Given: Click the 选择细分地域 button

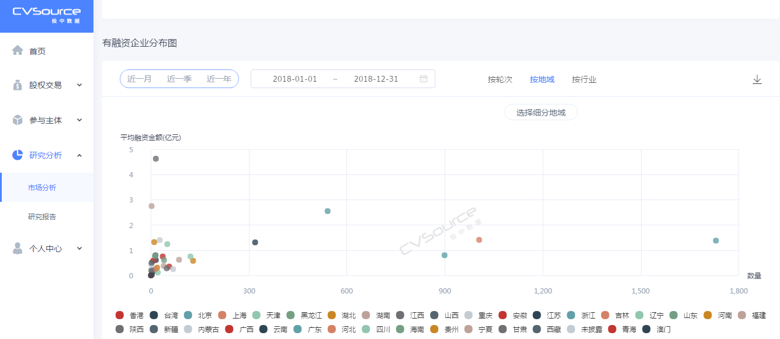Looking at the screenshot, I should coord(540,113).
